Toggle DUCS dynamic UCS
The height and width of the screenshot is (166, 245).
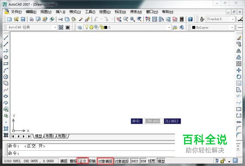click(135, 161)
